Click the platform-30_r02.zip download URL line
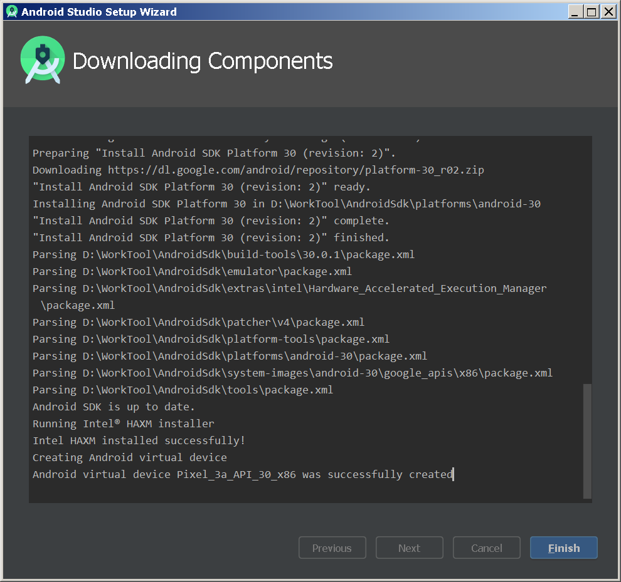Screen dimensions: 621x582 pyautogui.click(x=258, y=170)
